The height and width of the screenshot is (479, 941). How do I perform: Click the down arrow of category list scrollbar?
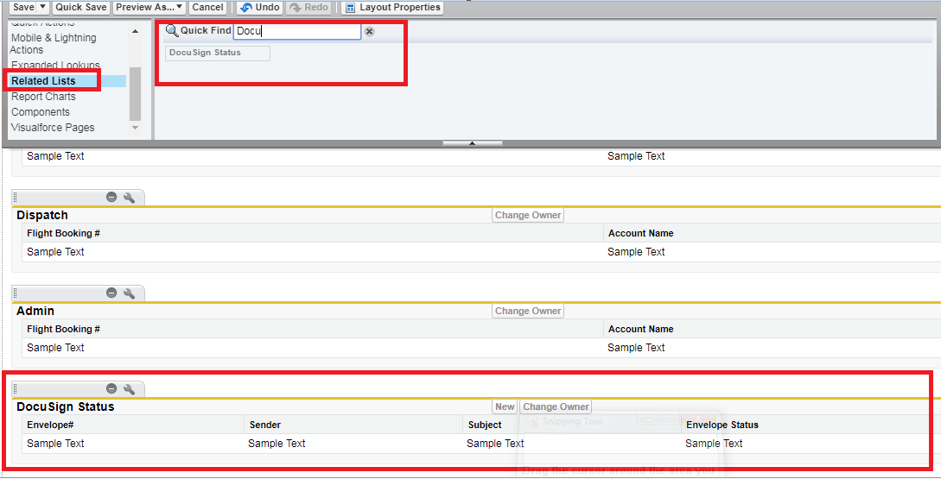135,127
